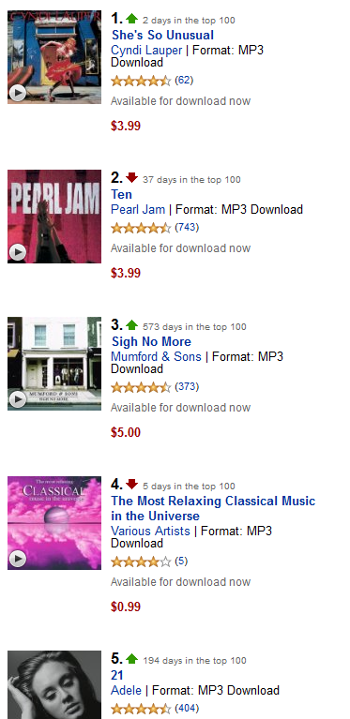Screen dimensions: 350x719
Task: View the 404 reviews for 21
Action: (187, 708)
